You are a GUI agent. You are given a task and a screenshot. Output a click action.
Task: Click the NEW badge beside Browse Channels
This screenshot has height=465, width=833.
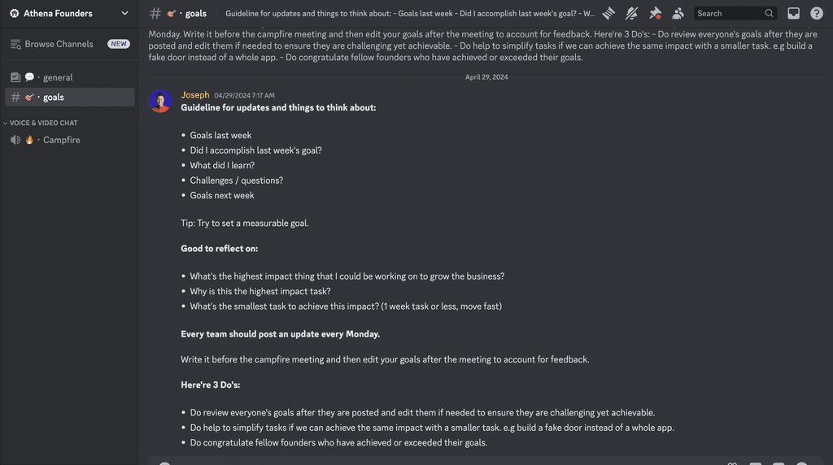[119, 44]
